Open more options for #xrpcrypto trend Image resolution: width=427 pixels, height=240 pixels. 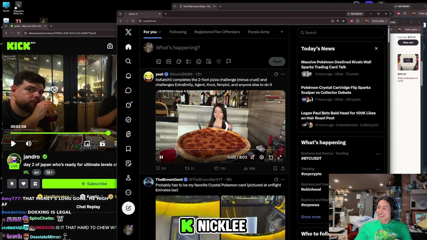(x=378, y=169)
